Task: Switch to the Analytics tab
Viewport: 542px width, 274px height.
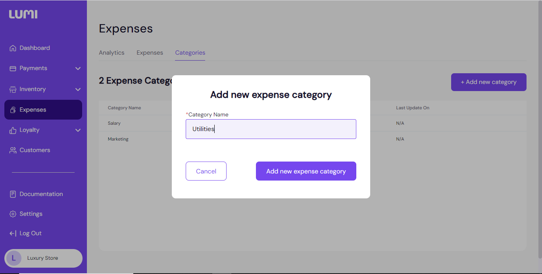Action: (x=111, y=53)
